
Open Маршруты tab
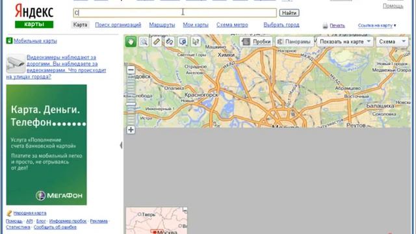click(162, 25)
